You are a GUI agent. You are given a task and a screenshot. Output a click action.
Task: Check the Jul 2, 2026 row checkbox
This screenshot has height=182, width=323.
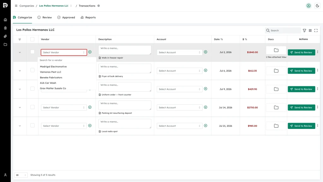tap(32, 52)
